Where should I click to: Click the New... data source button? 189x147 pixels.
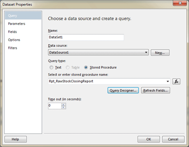160,53
